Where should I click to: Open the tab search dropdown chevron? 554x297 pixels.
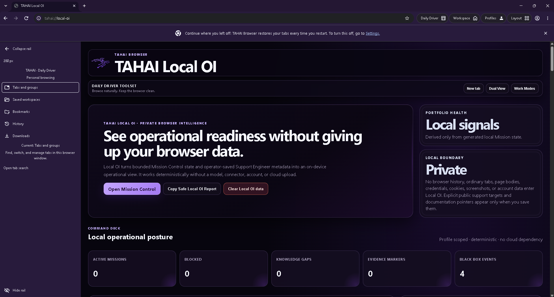[x=6, y=6]
